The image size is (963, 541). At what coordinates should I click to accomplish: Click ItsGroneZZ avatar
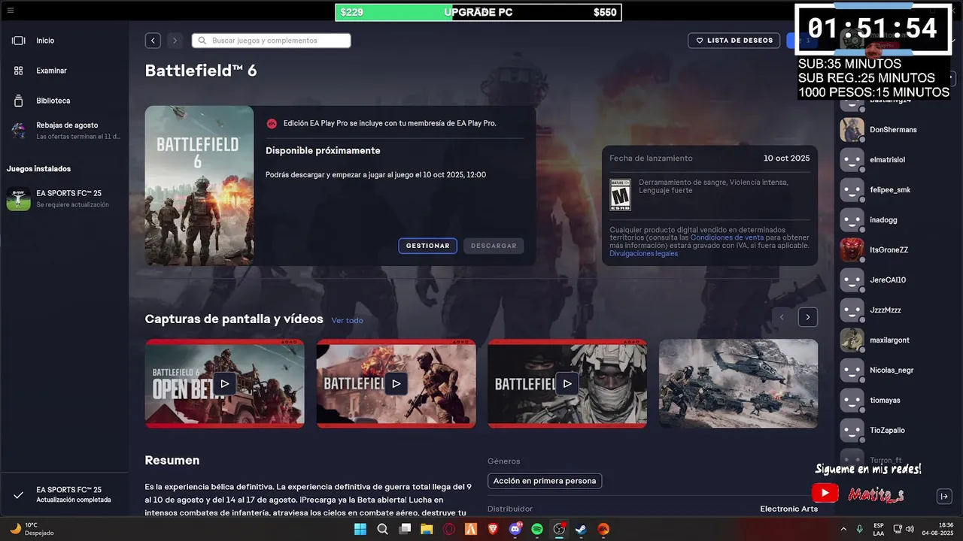pyautogui.click(x=852, y=249)
